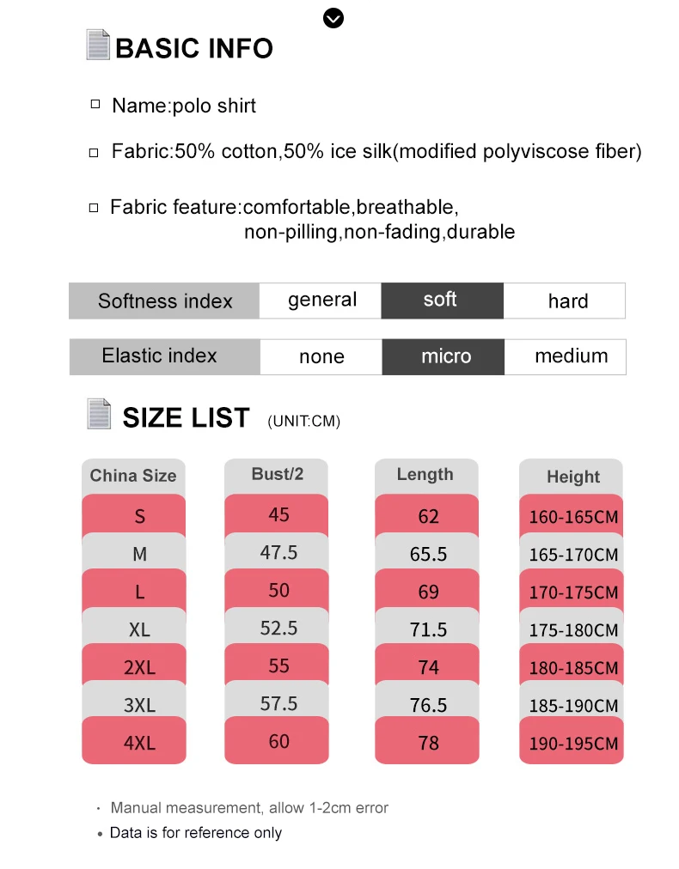
Task: Check the square box next to Name:polo shirt
Action: pos(95,104)
